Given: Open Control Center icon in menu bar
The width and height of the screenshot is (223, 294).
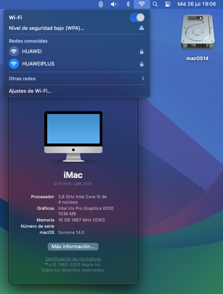Looking at the screenshot, I should [168, 4].
